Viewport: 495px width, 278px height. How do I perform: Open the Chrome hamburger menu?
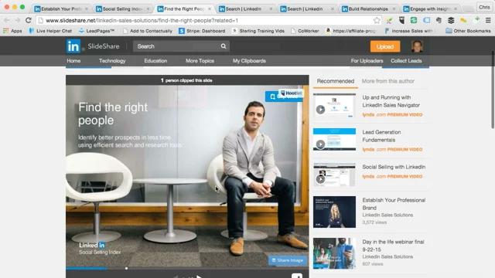[x=488, y=20]
